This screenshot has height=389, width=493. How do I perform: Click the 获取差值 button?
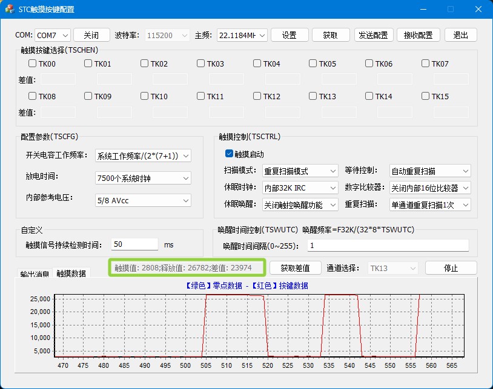(295, 268)
